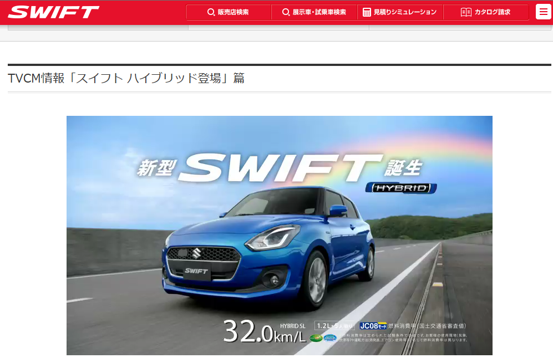This screenshot has width=553, height=358.
Task: Play the Swift Hybrid TVCM video
Action: (x=280, y=236)
